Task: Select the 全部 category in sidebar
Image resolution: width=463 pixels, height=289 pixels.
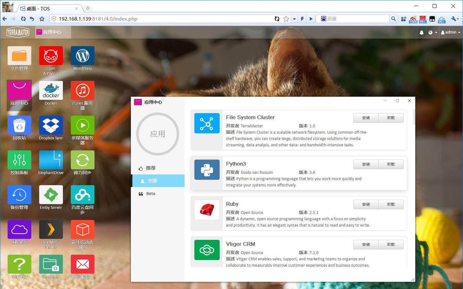Action: 152,181
